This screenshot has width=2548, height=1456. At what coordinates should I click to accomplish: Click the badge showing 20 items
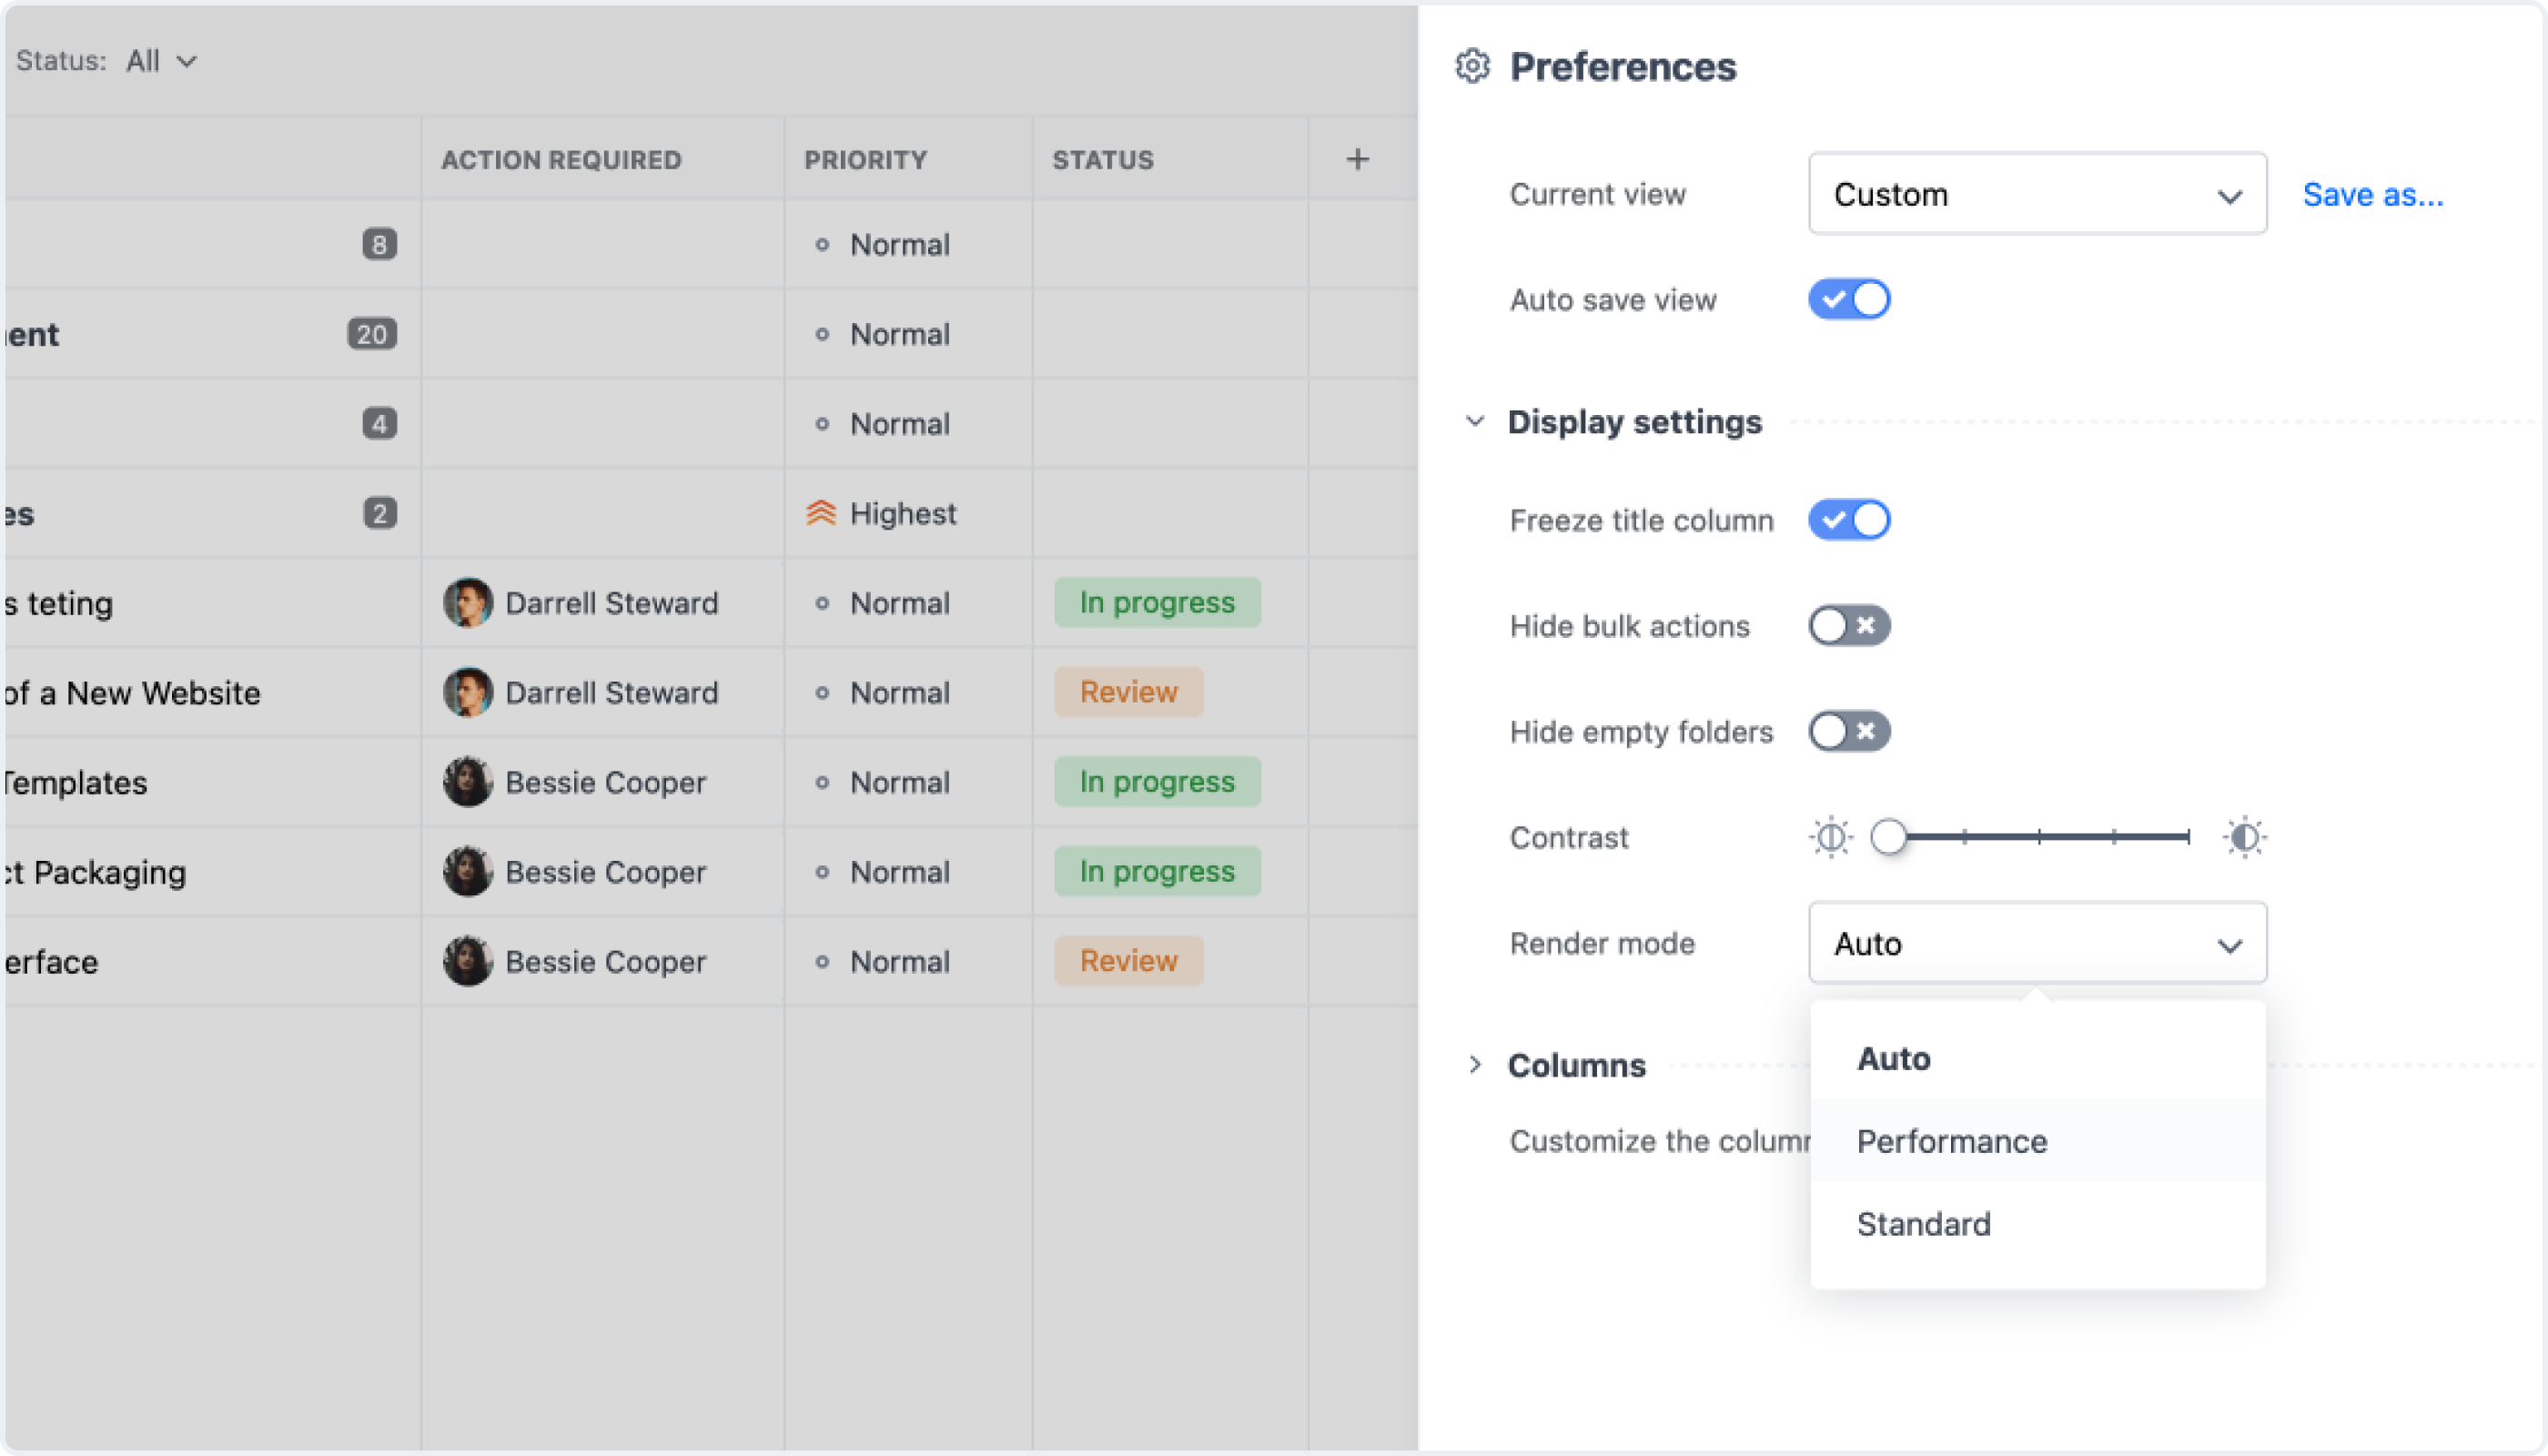371,334
